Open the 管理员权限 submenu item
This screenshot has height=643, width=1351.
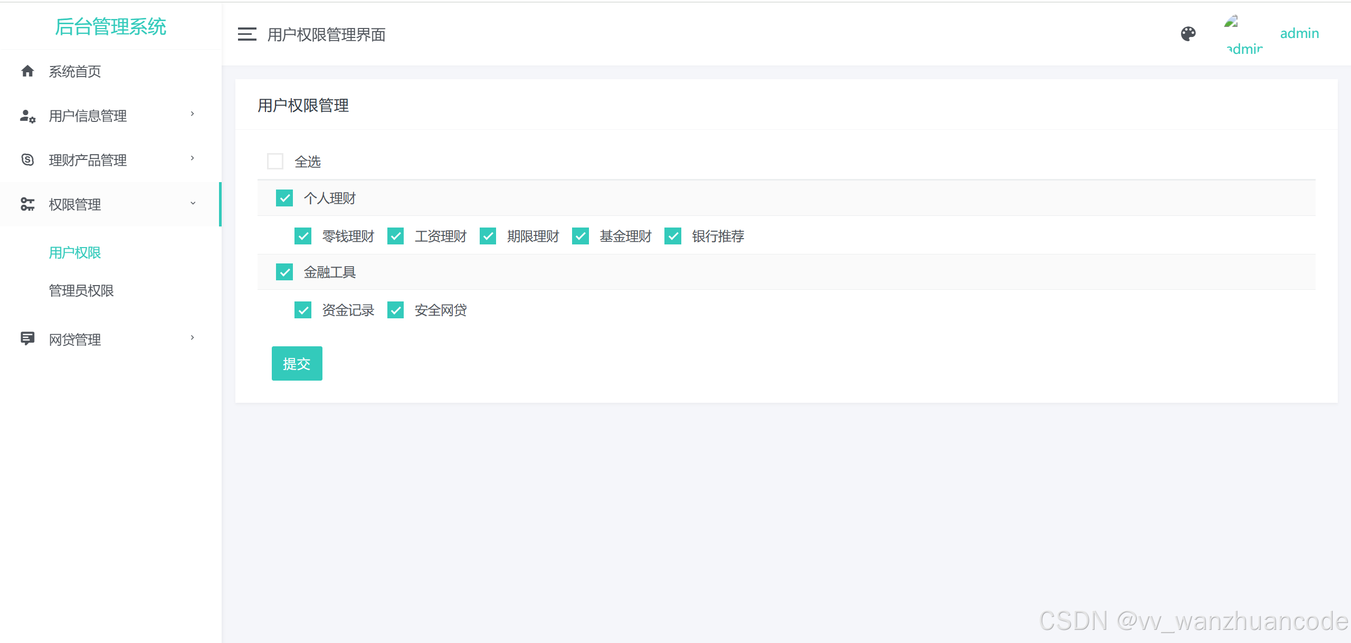click(x=81, y=291)
